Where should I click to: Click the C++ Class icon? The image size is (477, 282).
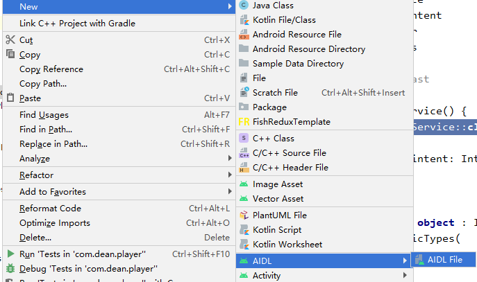[x=244, y=138]
